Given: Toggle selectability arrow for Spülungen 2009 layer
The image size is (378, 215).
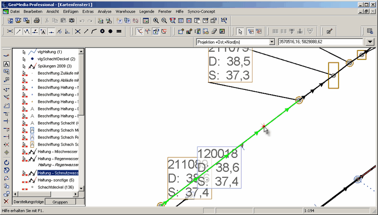Looking at the screenshot, I should [x=24, y=66].
